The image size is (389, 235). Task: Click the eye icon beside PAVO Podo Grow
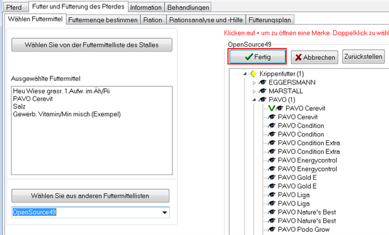[272, 229]
